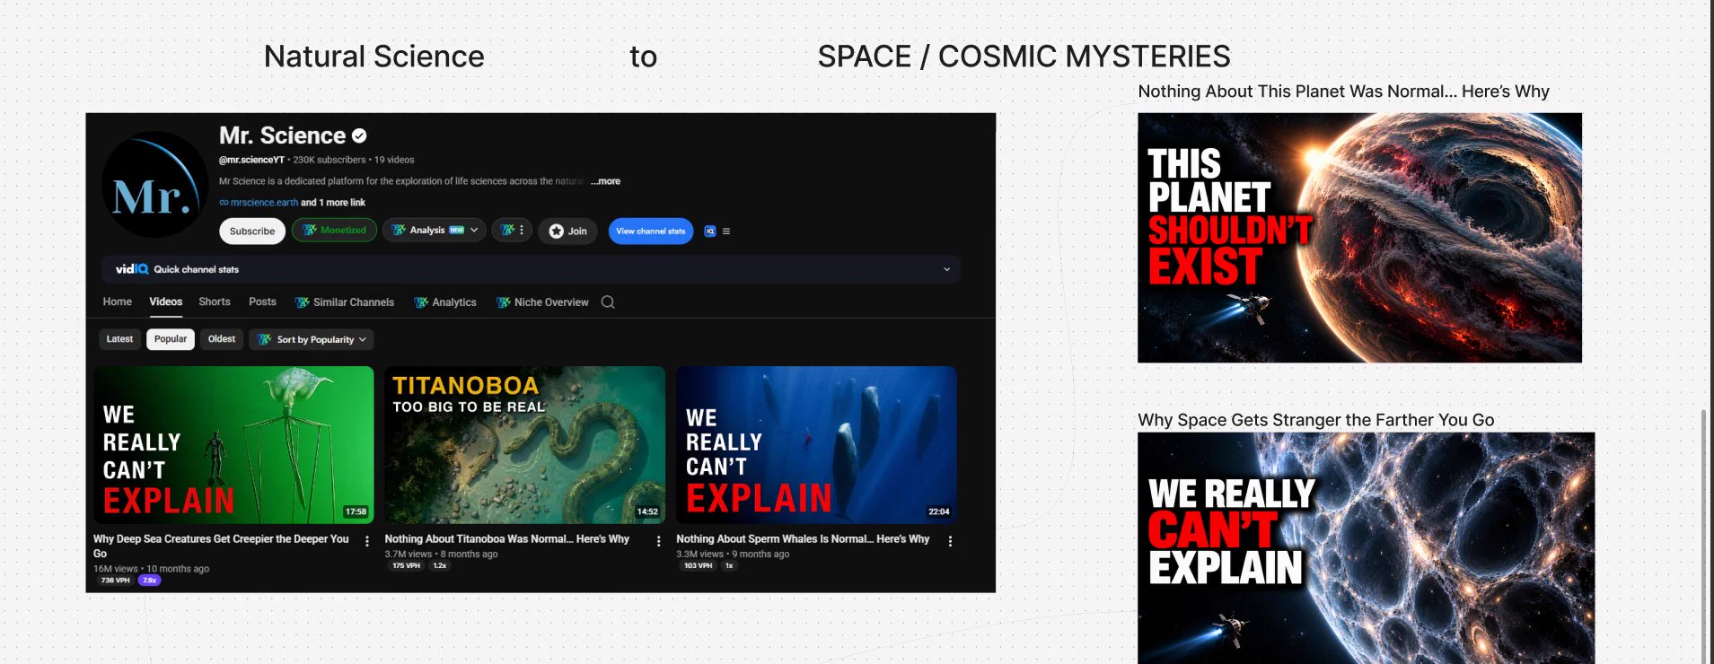The height and width of the screenshot is (664, 1714).
Task: Open the Analytics tab
Action: coord(445,302)
